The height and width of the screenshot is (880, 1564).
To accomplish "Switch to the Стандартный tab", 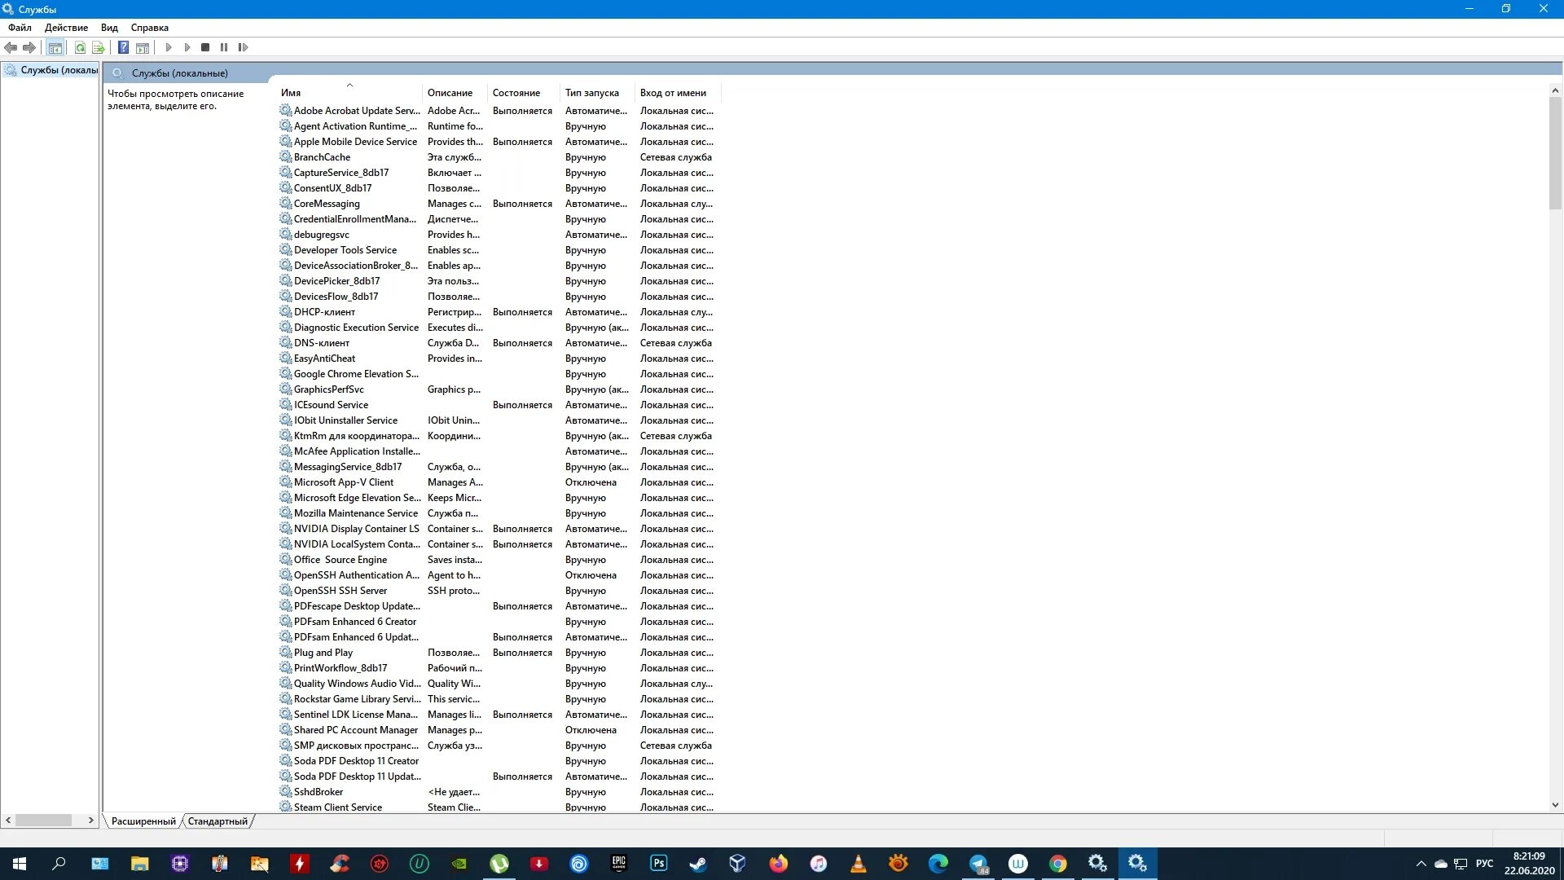I will tap(217, 821).
